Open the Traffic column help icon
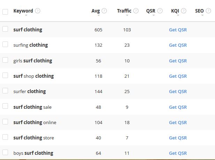This screenshot has width=215, height=160. tap(136, 11)
